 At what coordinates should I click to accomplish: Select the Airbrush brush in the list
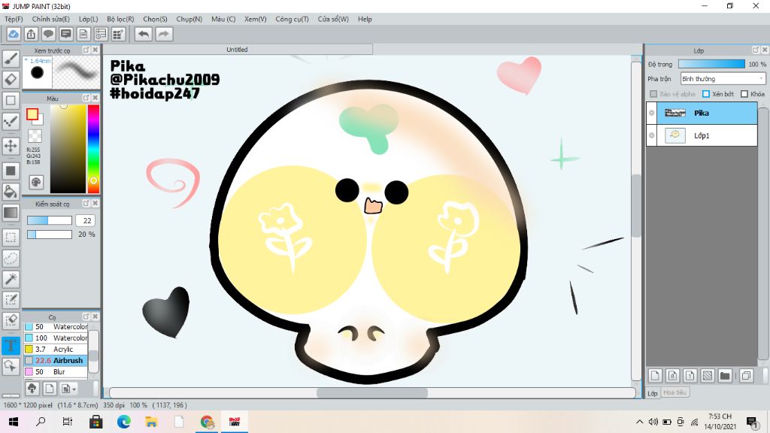(x=56, y=360)
